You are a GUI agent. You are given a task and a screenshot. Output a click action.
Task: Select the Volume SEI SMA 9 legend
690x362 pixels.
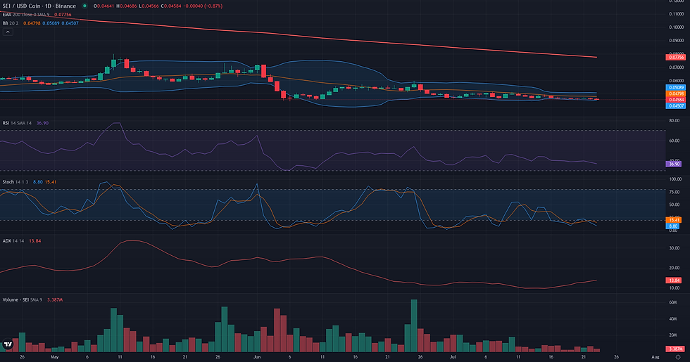(x=23, y=299)
